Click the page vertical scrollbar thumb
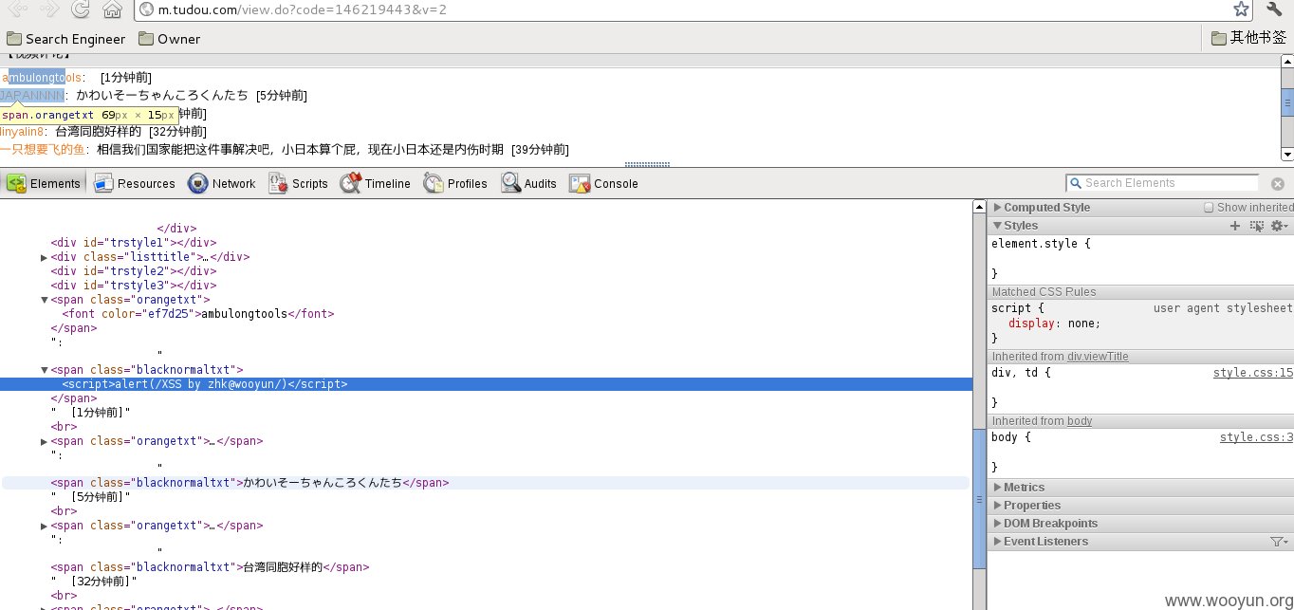This screenshot has width=1294, height=610. [x=1287, y=102]
